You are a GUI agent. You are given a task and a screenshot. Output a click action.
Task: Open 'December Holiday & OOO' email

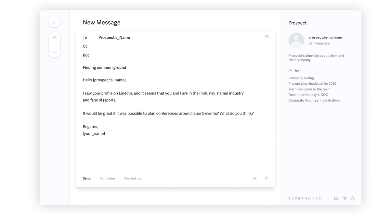pyautogui.click(x=308, y=95)
